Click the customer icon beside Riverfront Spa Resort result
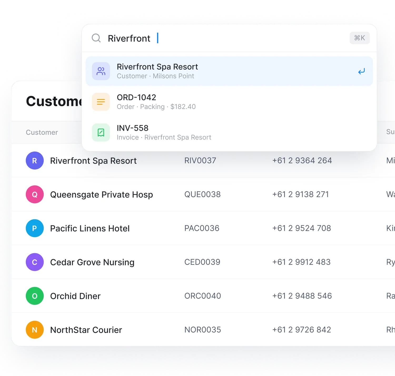The image size is (395, 376). pos(101,71)
